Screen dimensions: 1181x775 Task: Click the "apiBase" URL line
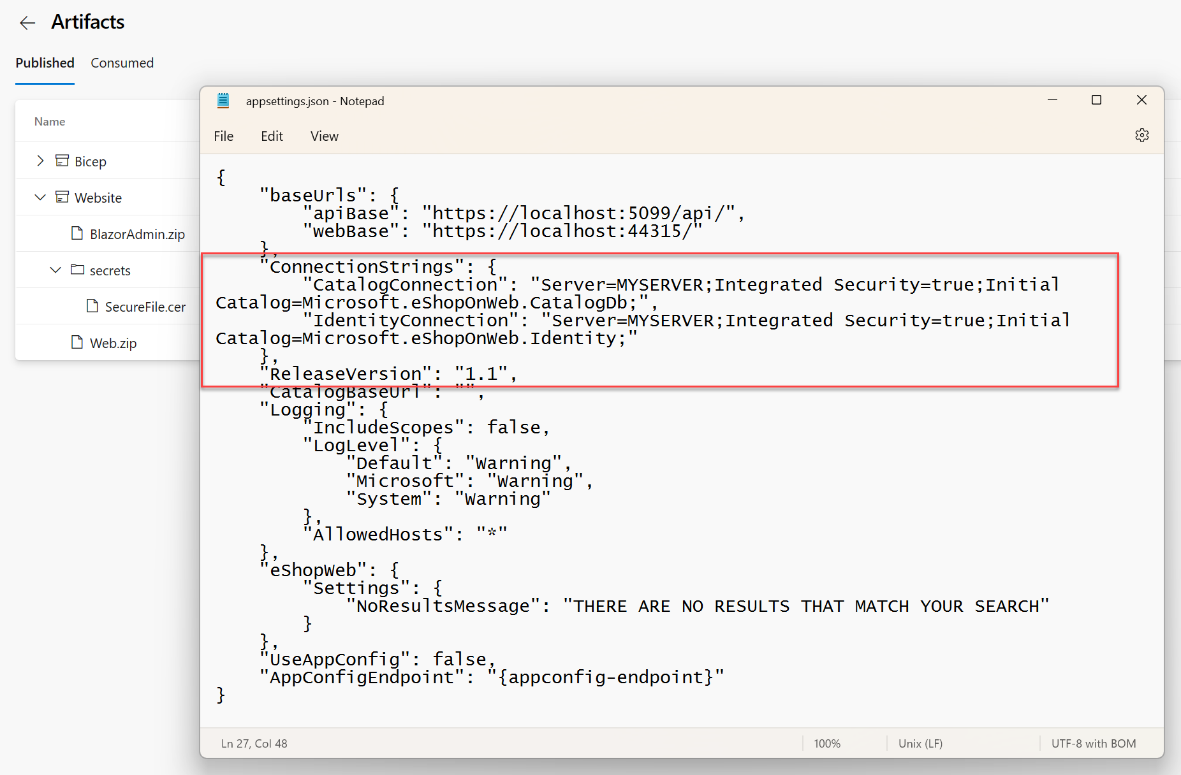[x=524, y=213]
